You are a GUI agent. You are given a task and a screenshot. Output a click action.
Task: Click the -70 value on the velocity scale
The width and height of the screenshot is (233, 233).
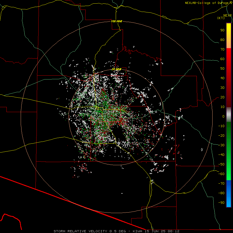(221, 184)
